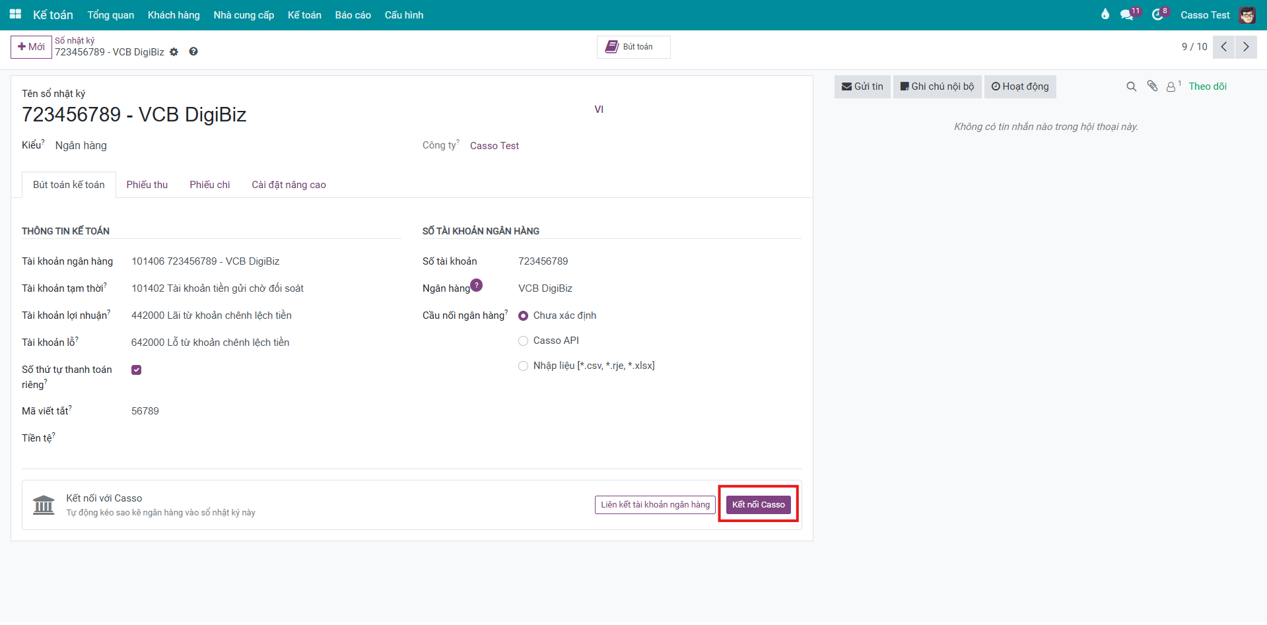1267x625 pixels.
Task: Open the Bút toán smart button
Action: tap(634, 47)
